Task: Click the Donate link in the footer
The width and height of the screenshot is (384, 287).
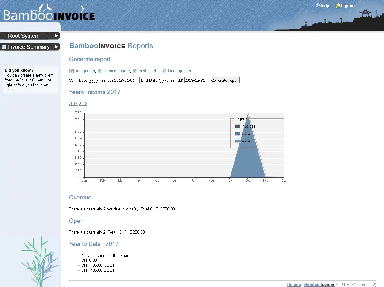Action: [x=294, y=285]
